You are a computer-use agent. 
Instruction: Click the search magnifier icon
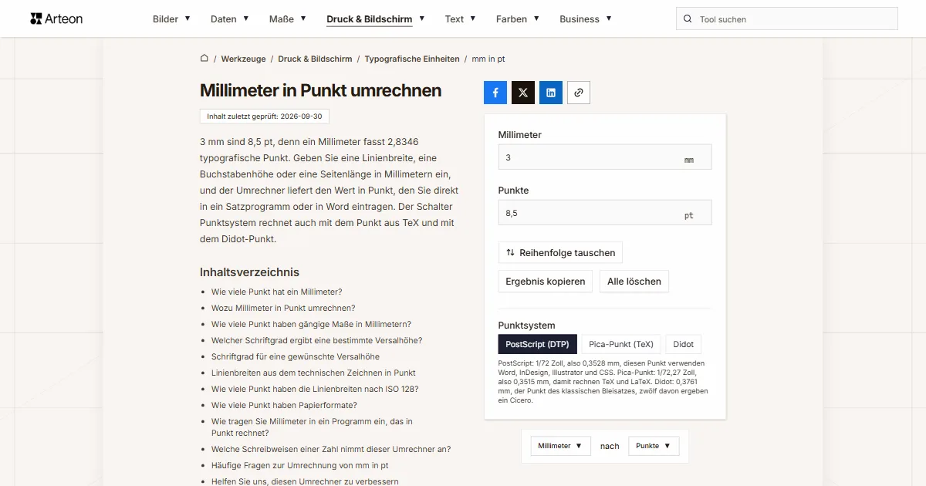(688, 19)
